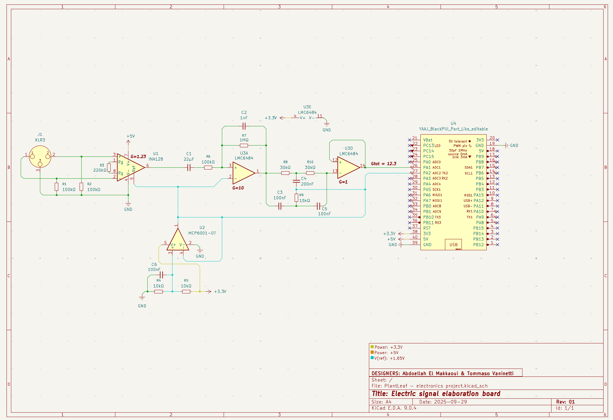Click the orange Power +5V legend swatch
The width and height of the screenshot is (613, 420).
coord(372,352)
